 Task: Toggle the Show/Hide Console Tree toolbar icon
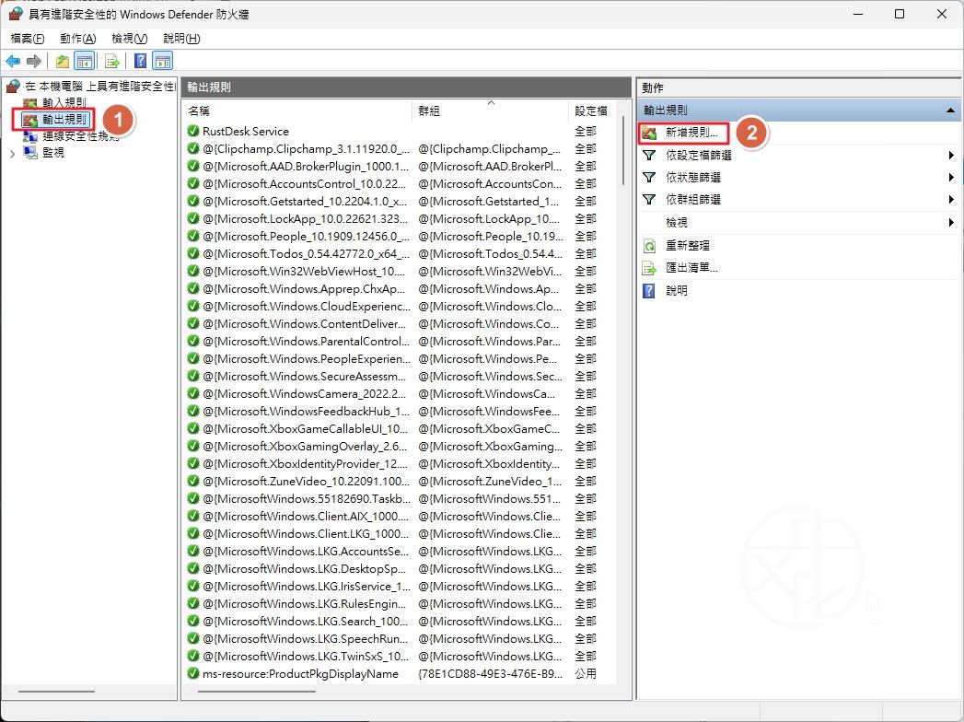[x=84, y=62]
